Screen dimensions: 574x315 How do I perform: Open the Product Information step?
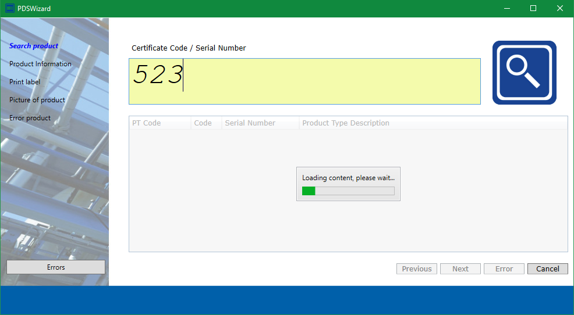(x=40, y=64)
